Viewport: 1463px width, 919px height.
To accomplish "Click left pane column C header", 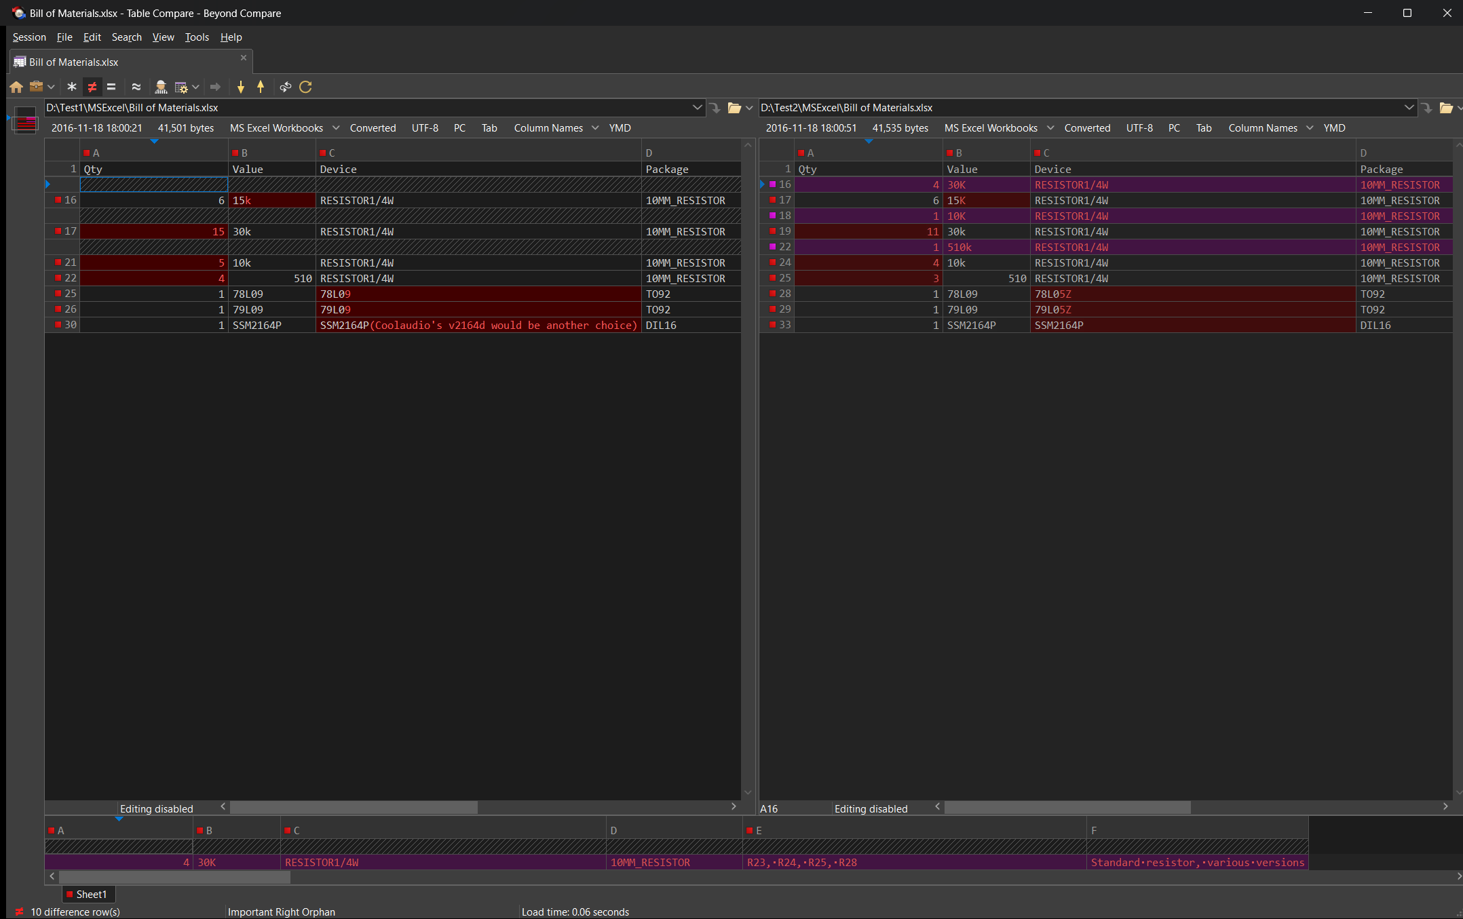I will click(x=478, y=153).
